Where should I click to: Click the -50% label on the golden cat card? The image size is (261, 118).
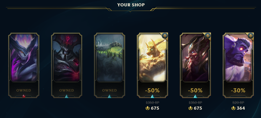[152, 90]
